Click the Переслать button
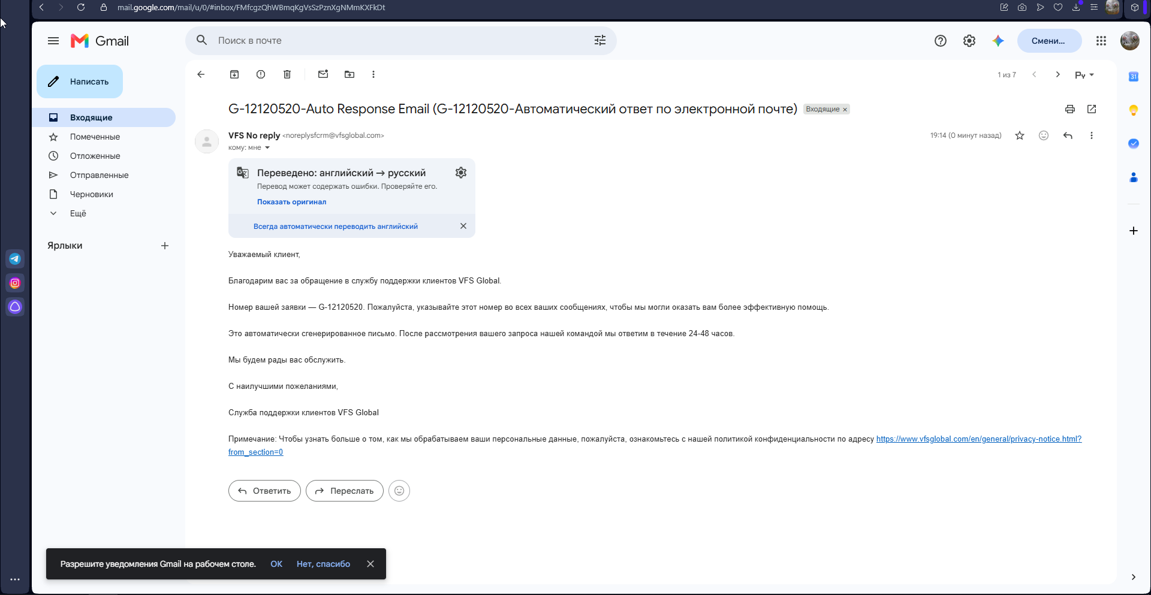 345,491
